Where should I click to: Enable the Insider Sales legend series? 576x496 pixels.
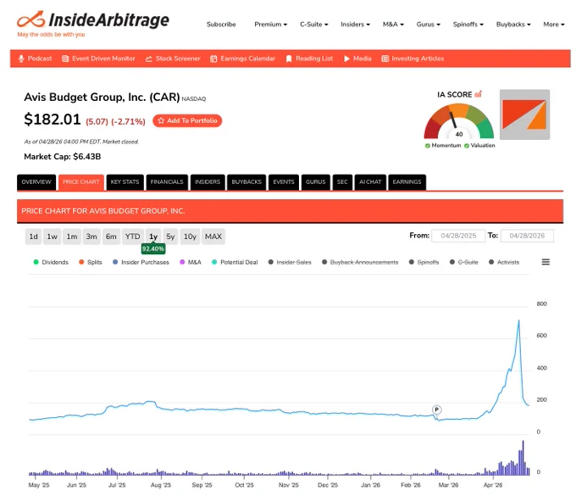290,262
